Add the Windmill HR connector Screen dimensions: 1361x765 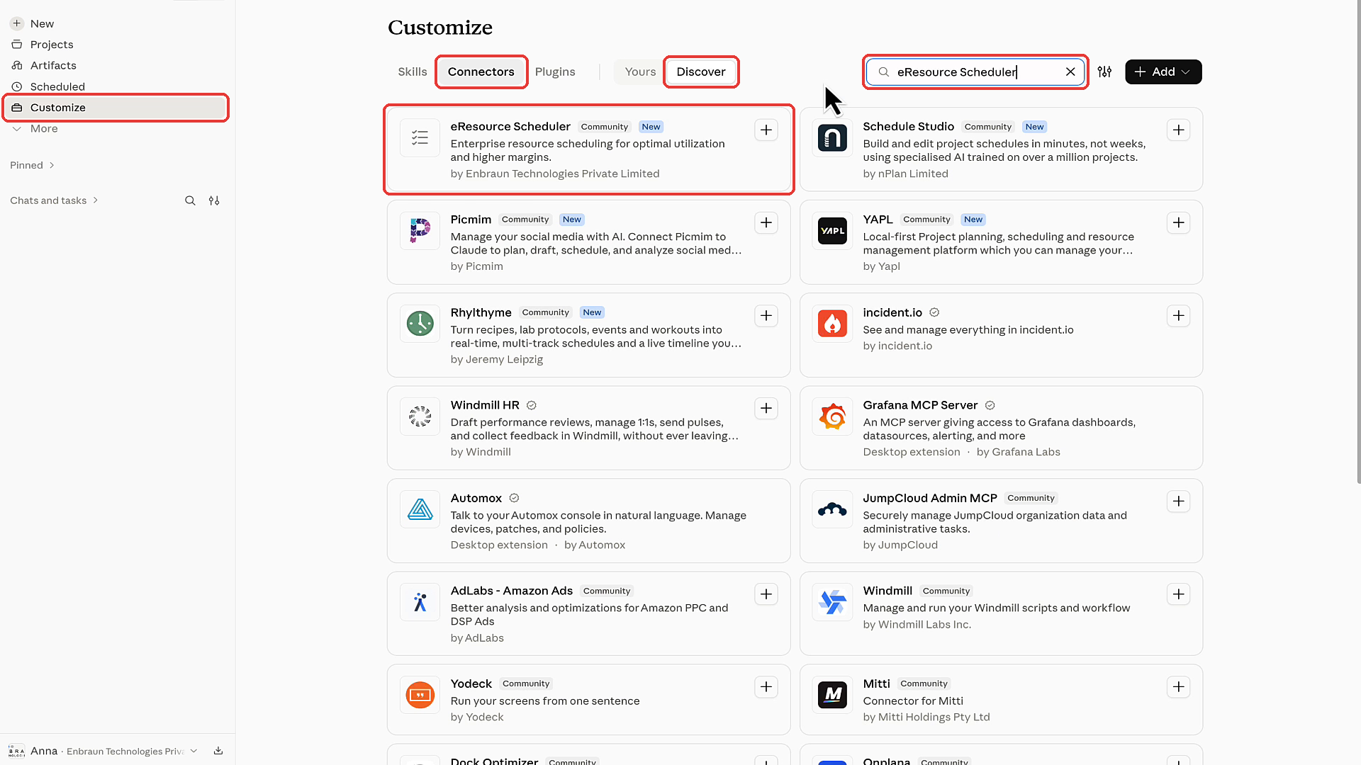[766, 409]
